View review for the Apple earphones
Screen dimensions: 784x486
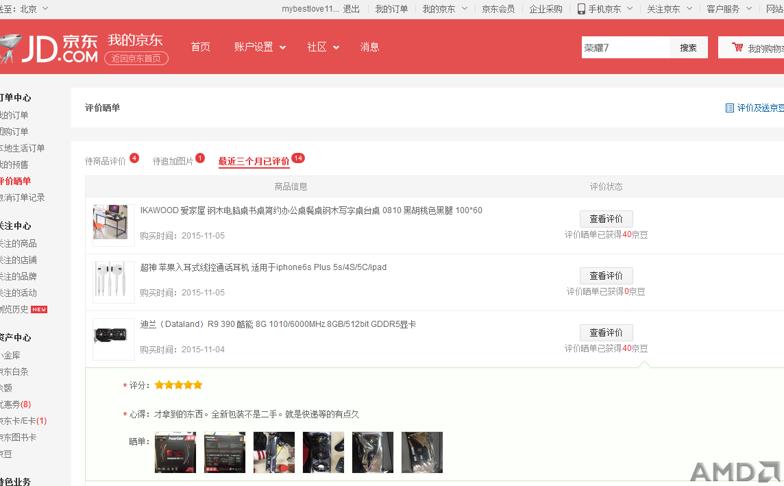[606, 276]
